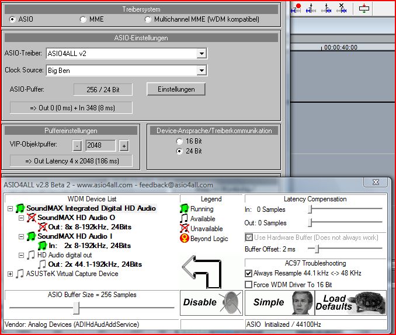Click the second marker toolbar icon

311,8
